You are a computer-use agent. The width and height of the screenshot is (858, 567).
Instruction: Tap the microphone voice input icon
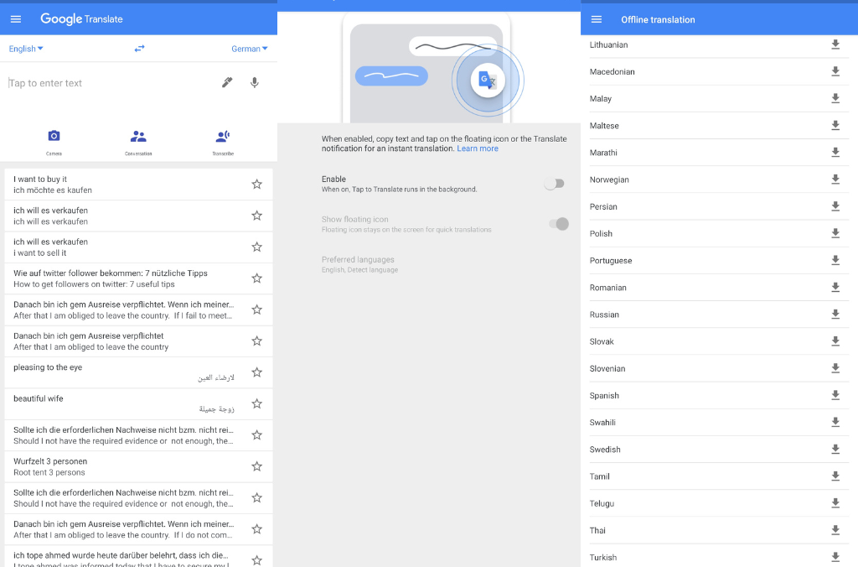click(255, 83)
